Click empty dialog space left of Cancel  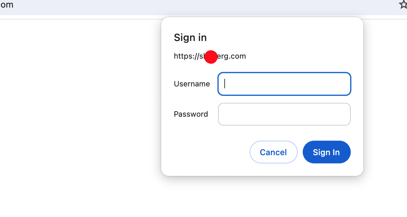209,152
